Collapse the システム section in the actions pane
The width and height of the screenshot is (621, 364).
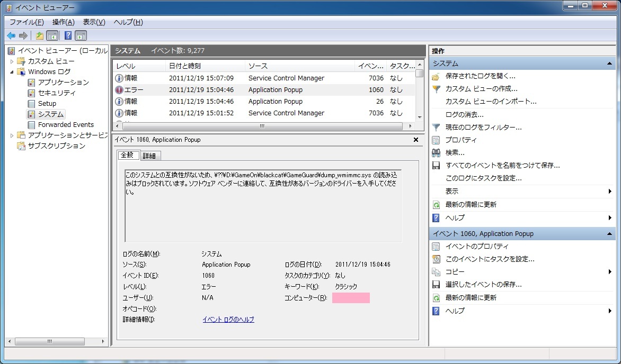click(x=609, y=63)
